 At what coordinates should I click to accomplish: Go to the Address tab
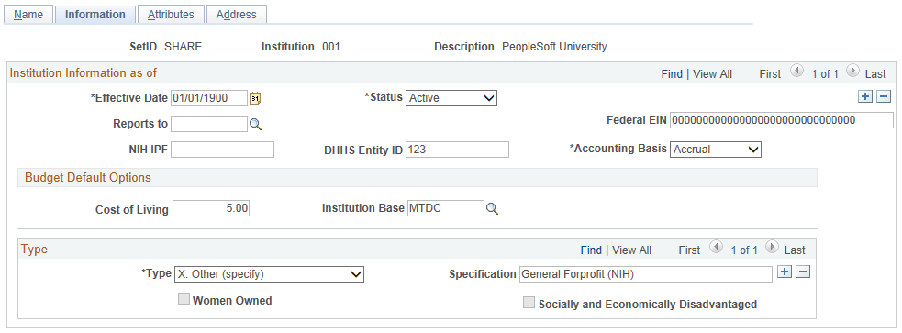pyautogui.click(x=237, y=15)
